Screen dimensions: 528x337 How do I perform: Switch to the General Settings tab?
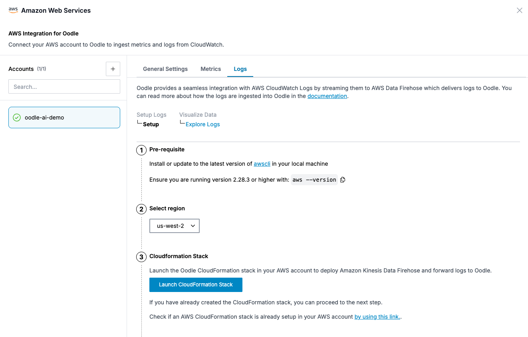165,69
